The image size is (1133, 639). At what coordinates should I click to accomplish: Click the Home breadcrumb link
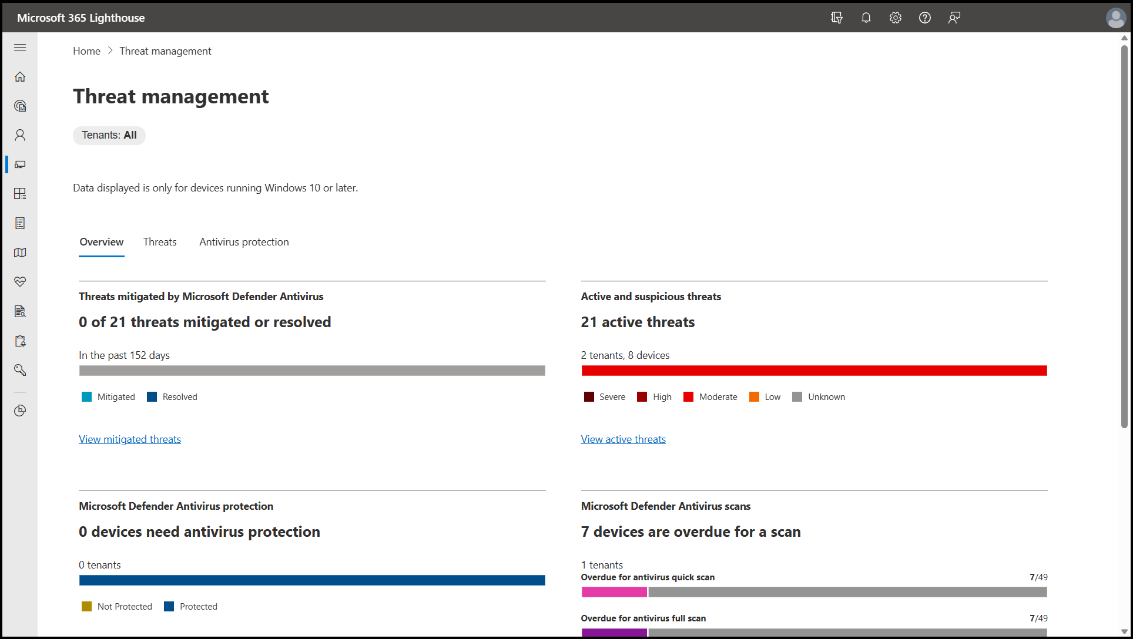point(86,51)
